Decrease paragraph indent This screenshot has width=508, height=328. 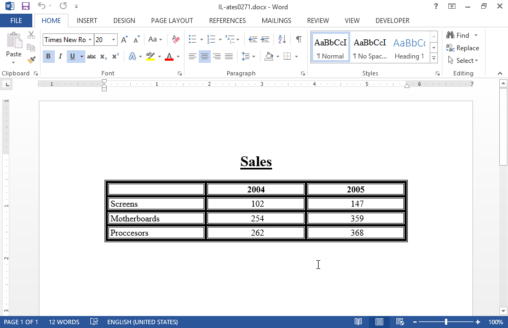coord(253,39)
